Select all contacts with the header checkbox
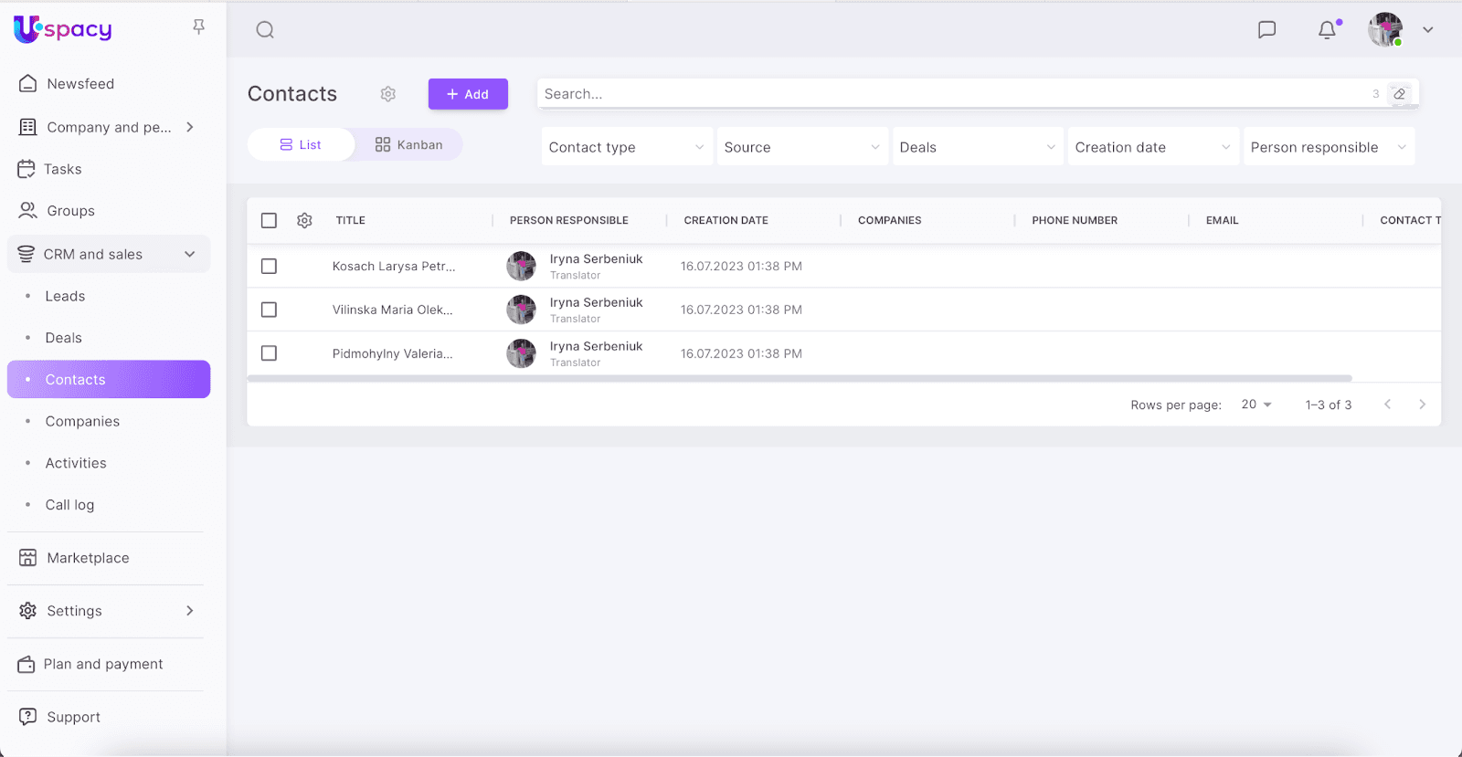The width and height of the screenshot is (1462, 757). [x=269, y=220]
